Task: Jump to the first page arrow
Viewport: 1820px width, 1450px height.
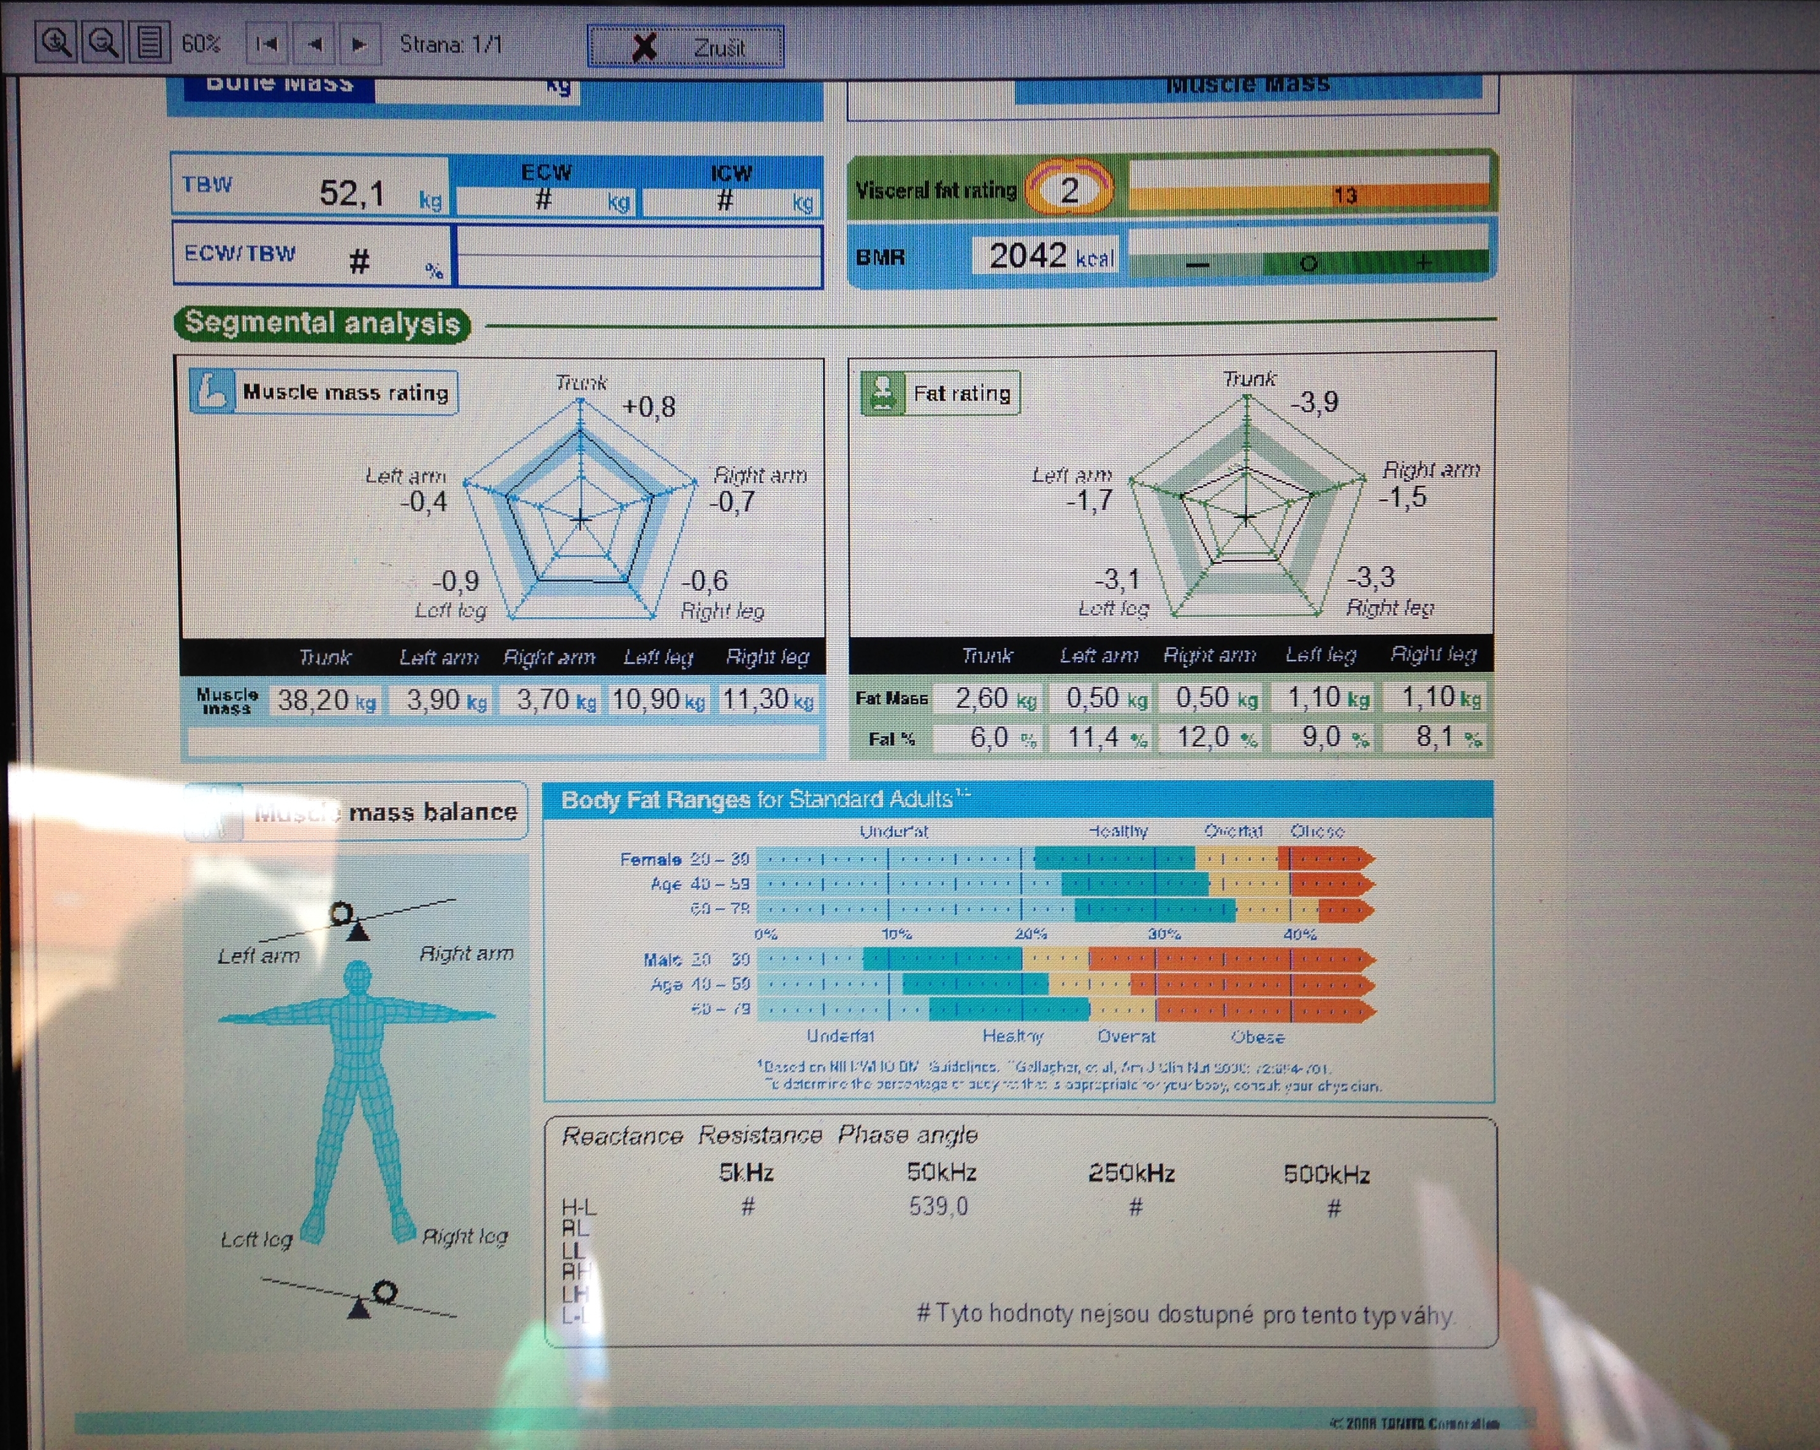Action: (267, 43)
